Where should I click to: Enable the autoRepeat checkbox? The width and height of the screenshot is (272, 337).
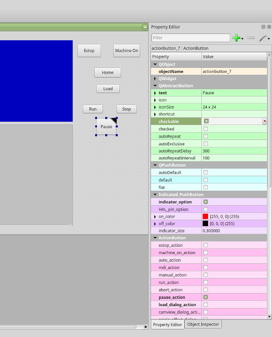206,136
